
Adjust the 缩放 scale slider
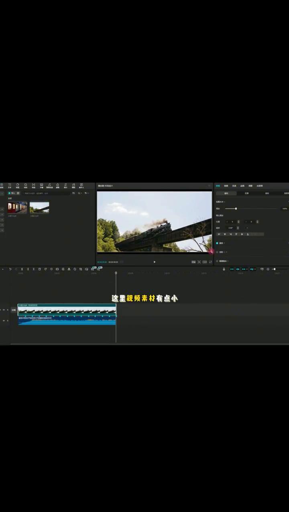click(x=236, y=209)
